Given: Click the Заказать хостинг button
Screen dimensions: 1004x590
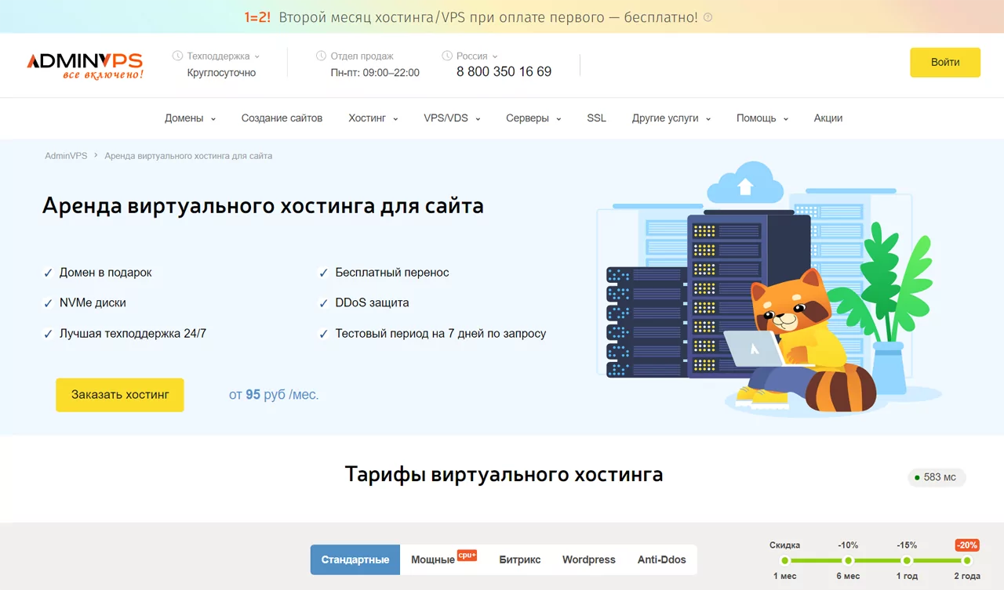Looking at the screenshot, I should [120, 395].
